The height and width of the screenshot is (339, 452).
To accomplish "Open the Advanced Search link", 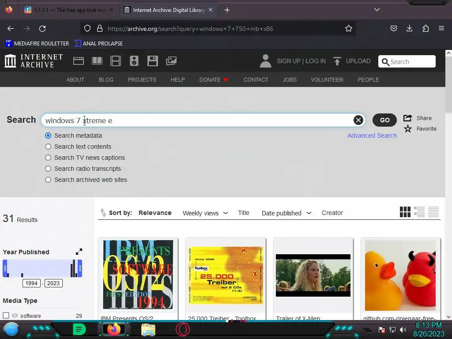I will pos(372,136).
